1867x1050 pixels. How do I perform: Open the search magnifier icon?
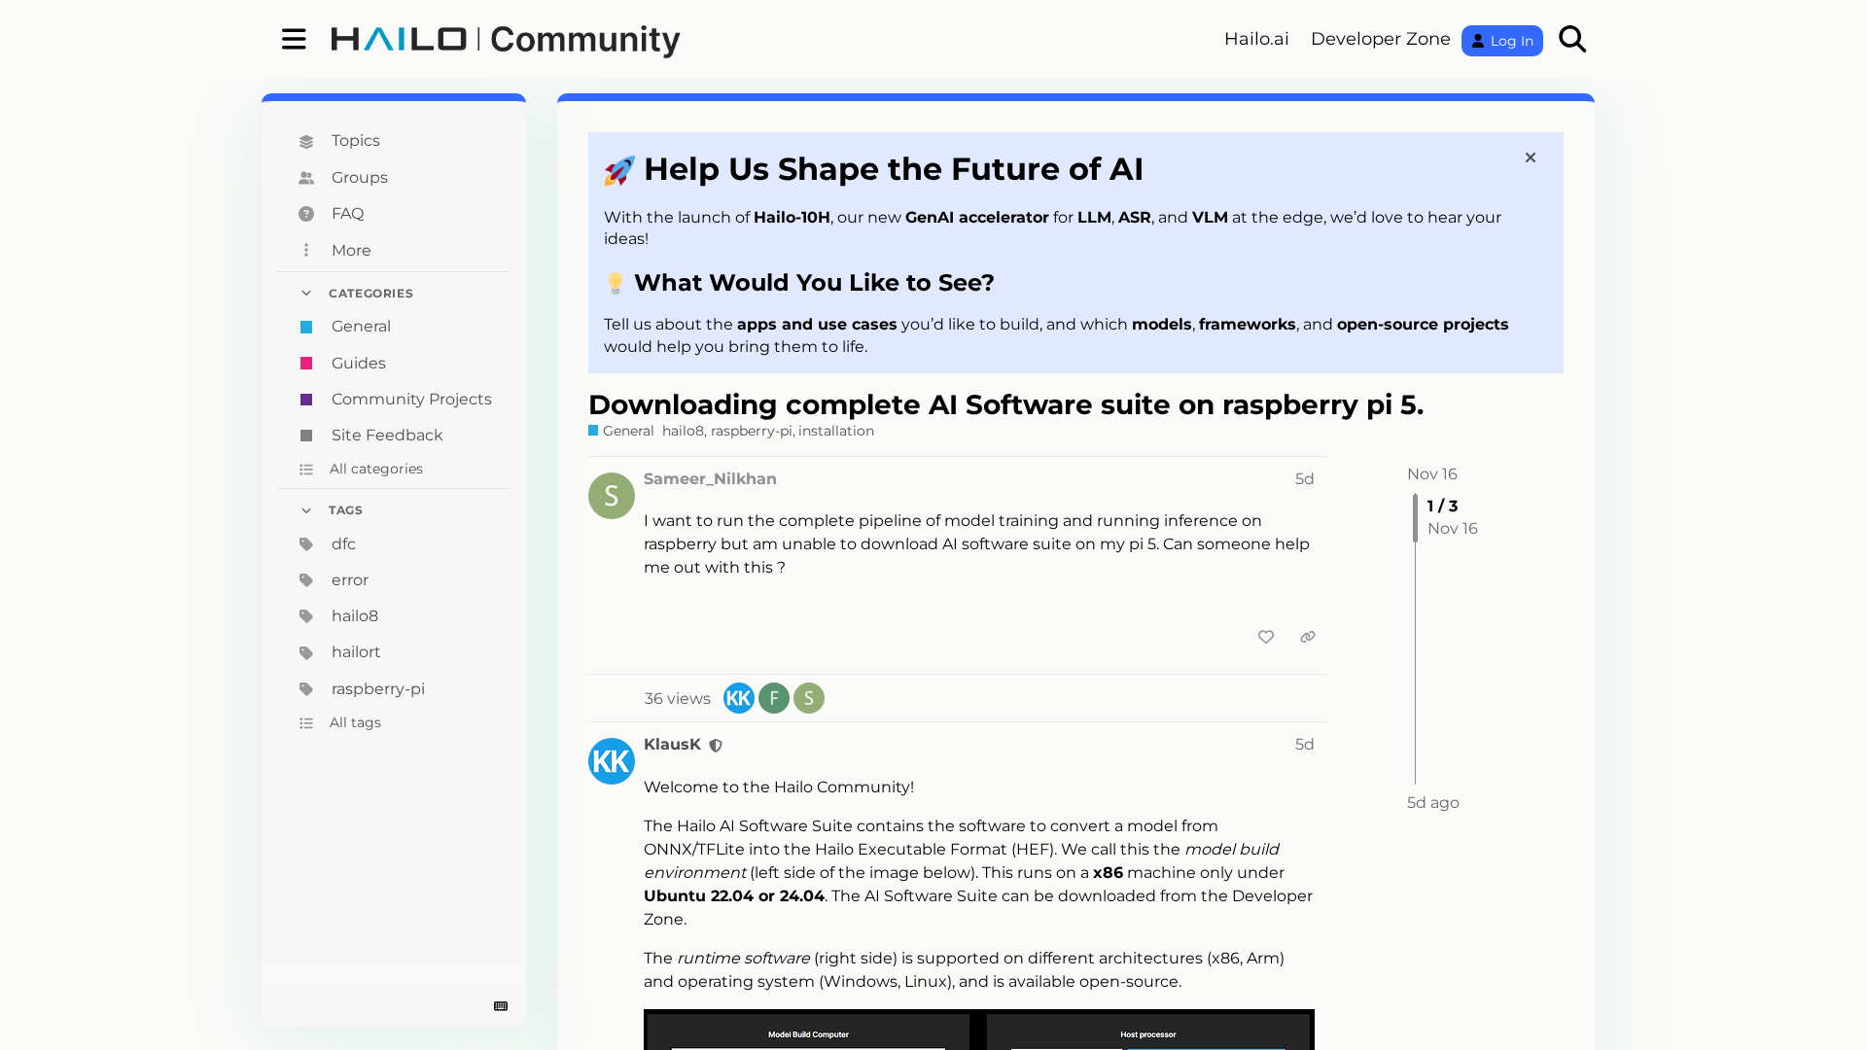coord(1571,39)
